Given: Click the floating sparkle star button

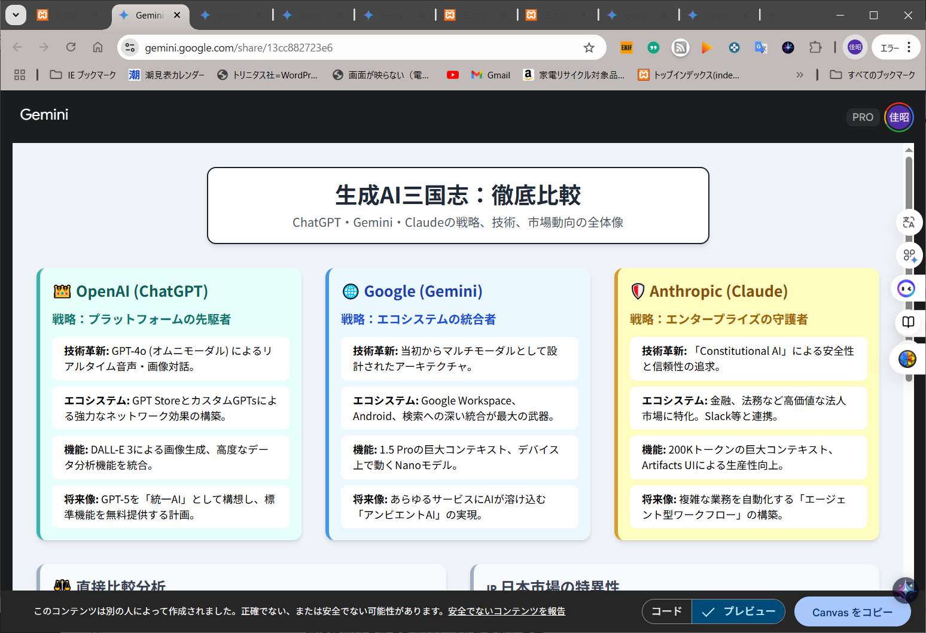Looking at the screenshot, I should coord(905,591).
